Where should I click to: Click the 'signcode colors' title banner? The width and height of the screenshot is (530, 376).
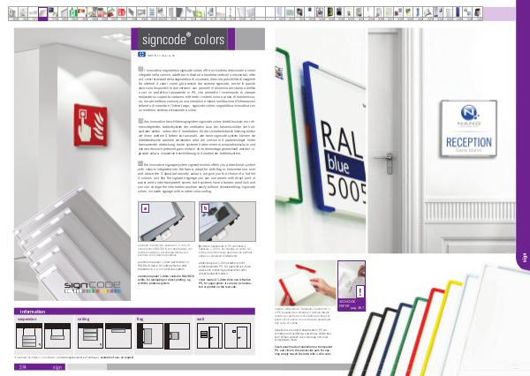[183, 39]
